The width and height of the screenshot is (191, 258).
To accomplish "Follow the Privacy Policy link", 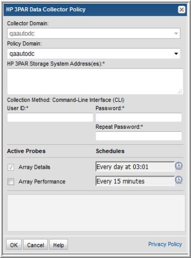I will [x=165, y=244].
